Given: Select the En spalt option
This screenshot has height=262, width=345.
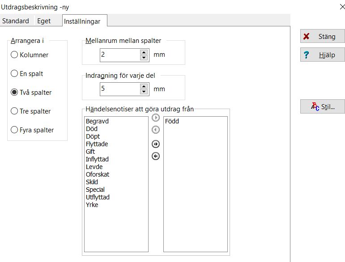Looking at the screenshot, I should (x=14, y=73).
